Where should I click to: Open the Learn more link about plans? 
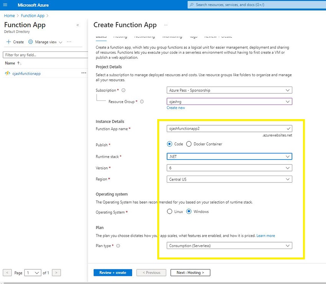pos(266,236)
